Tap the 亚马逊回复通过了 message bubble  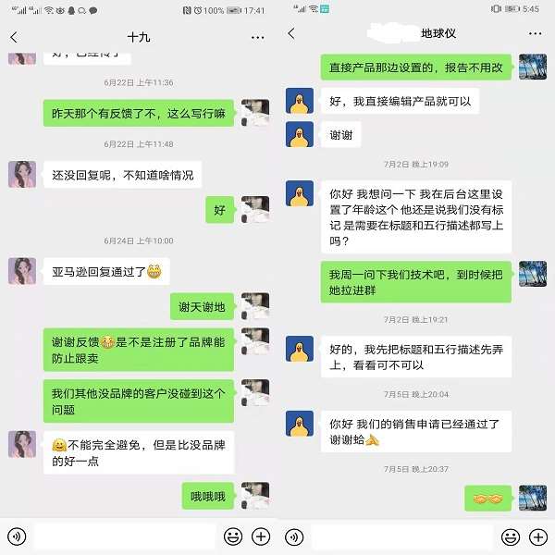click(x=106, y=271)
